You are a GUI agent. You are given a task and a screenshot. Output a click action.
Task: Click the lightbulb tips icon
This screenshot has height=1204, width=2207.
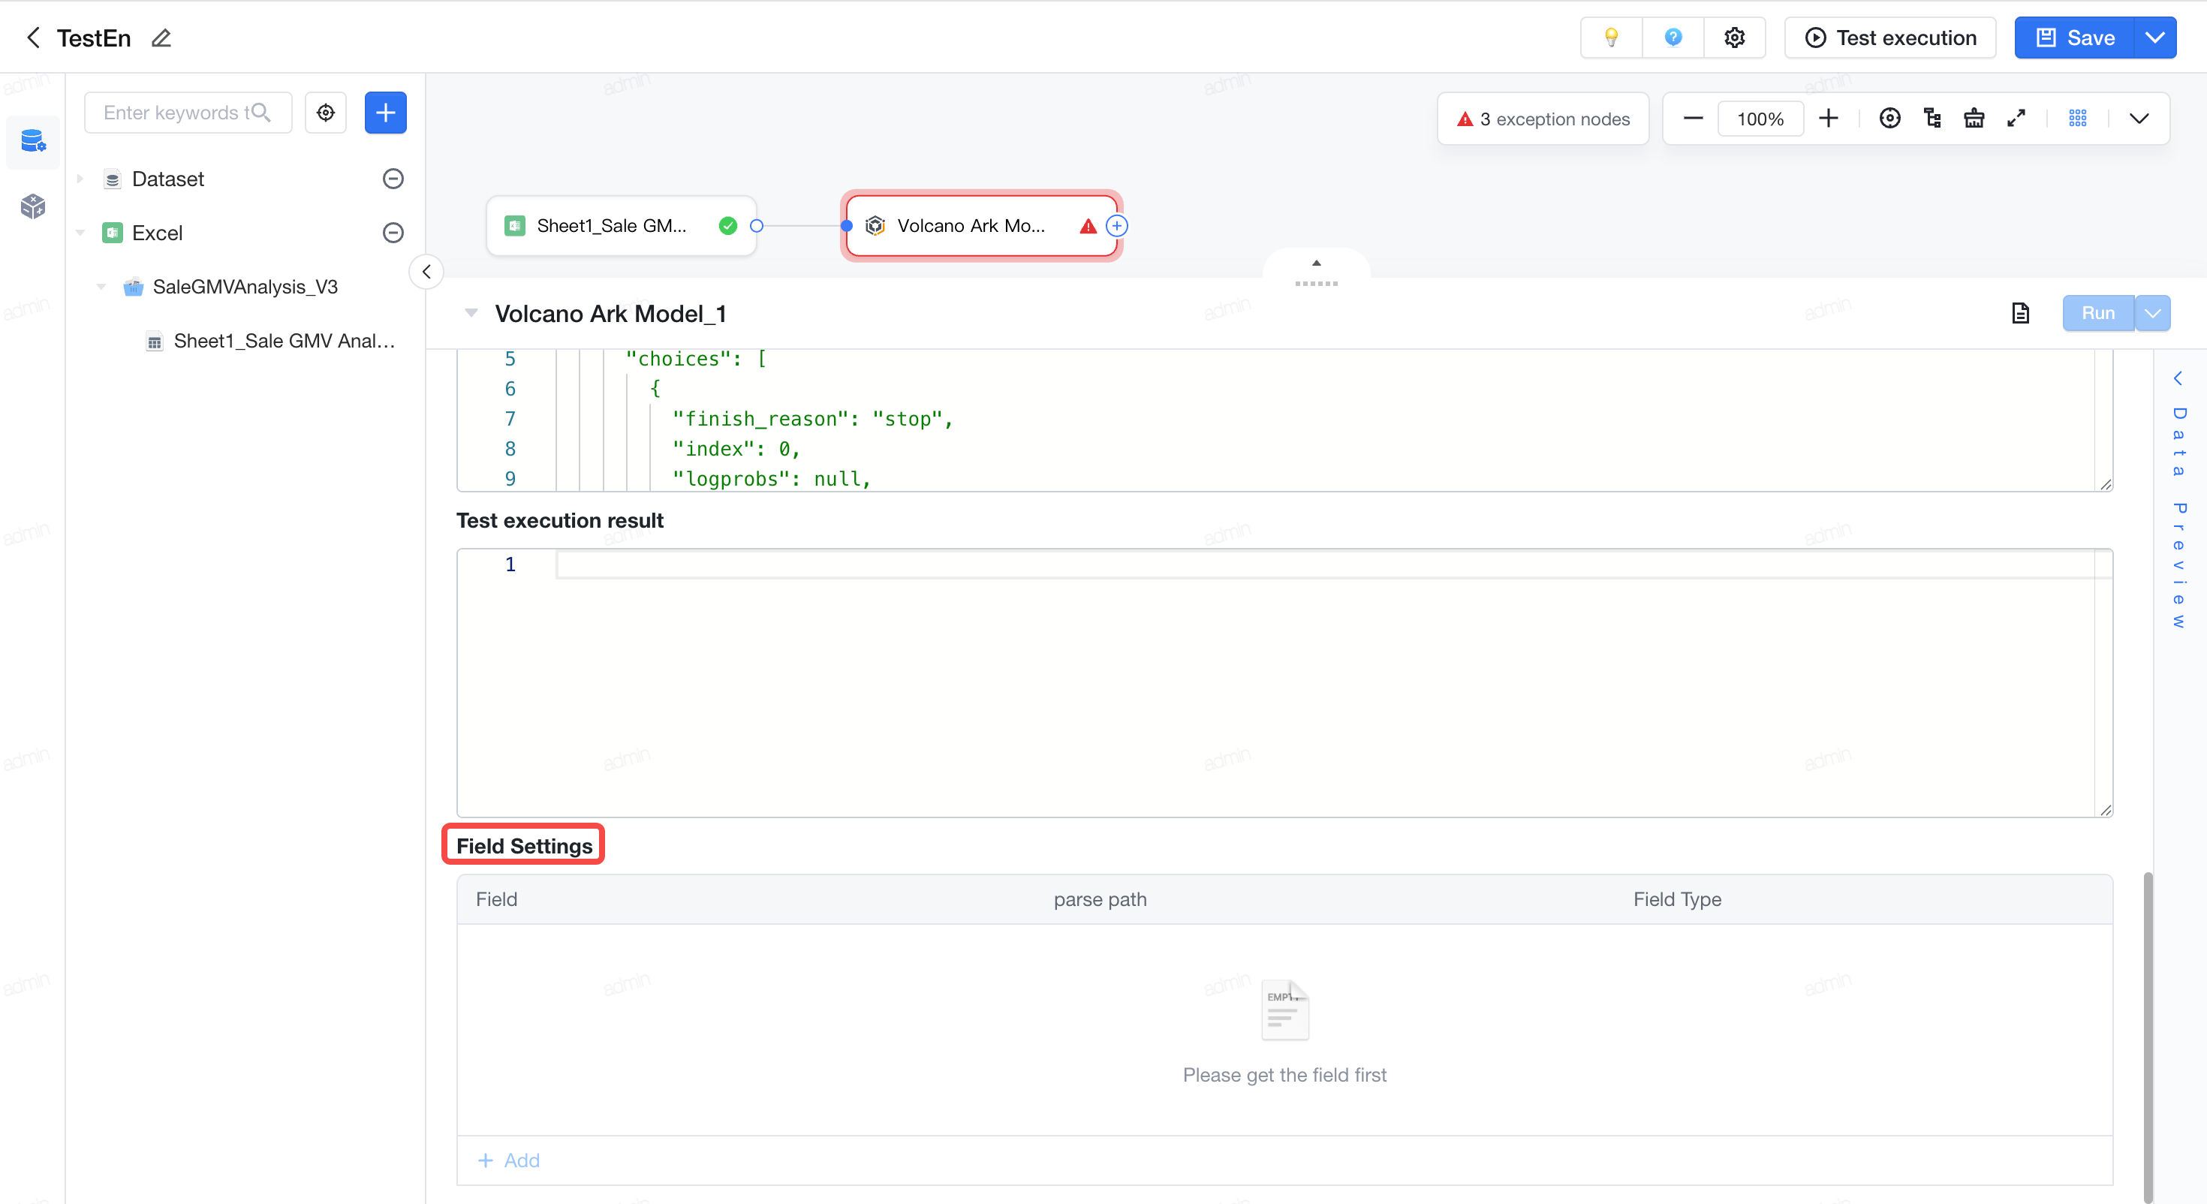[1611, 38]
